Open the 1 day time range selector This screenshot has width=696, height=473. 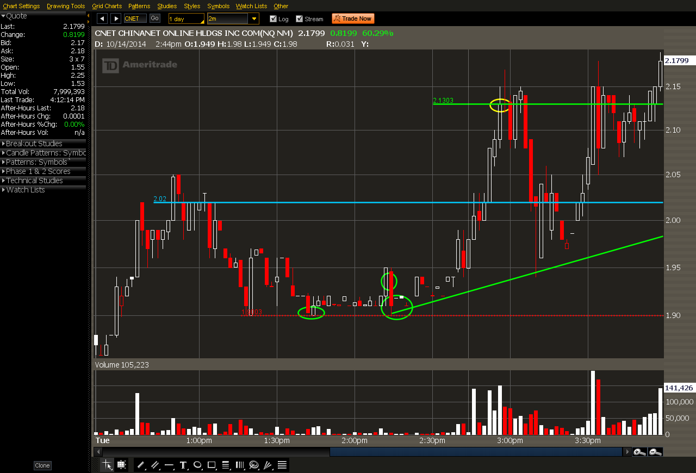(x=187, y=18)
